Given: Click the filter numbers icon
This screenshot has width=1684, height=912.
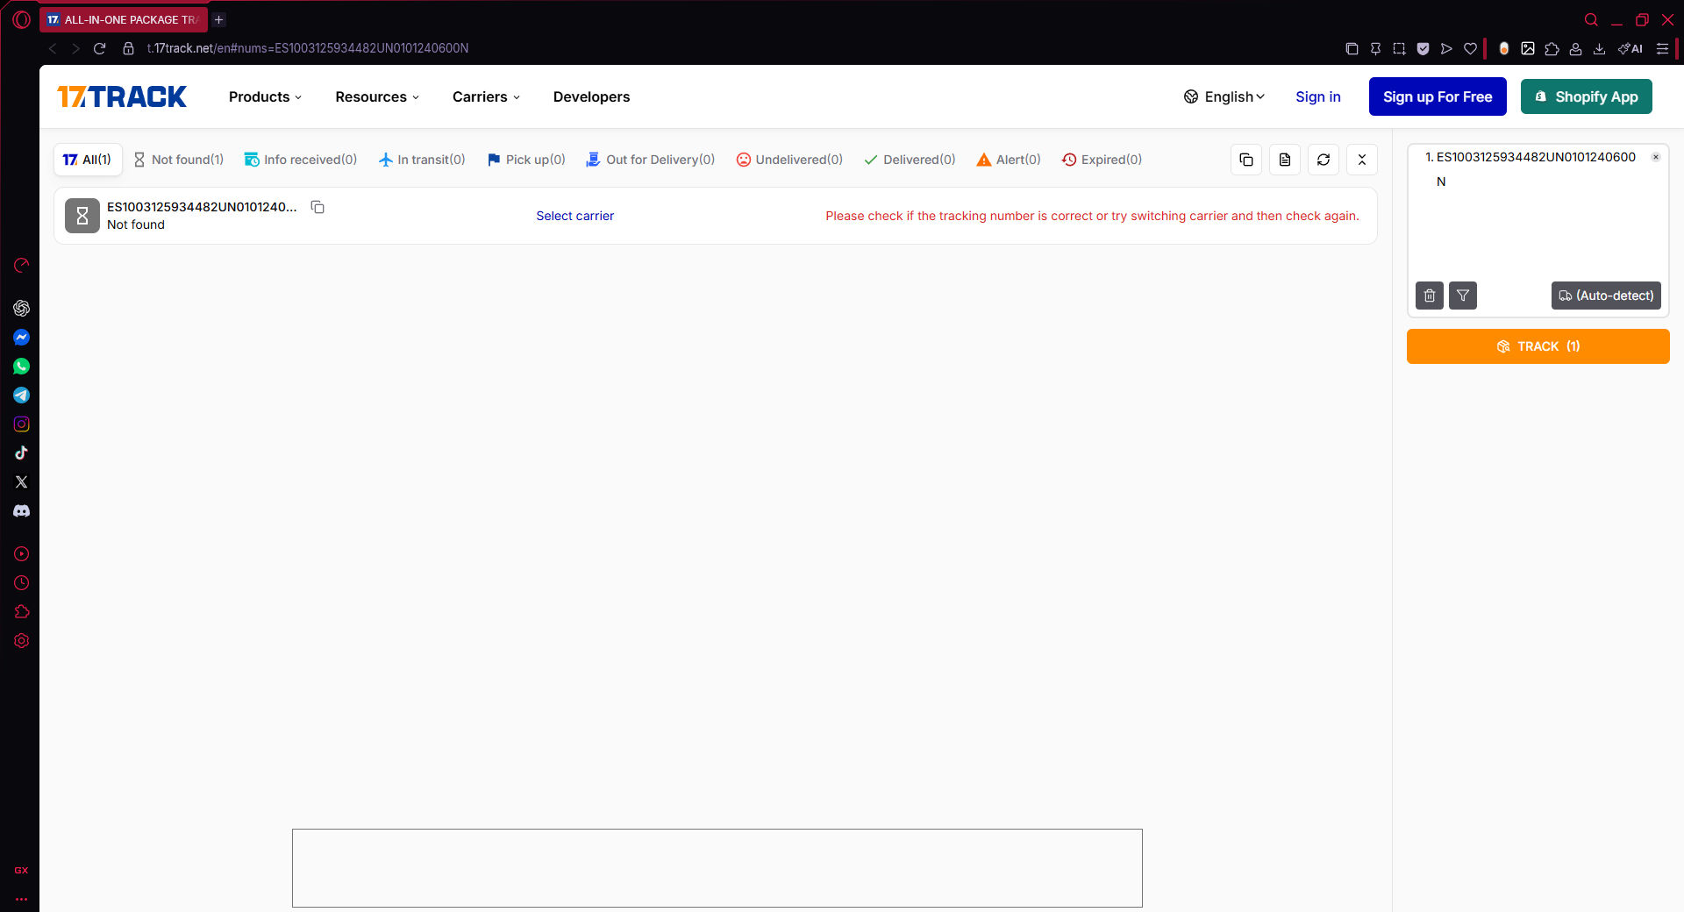Looking at the screenshot, I should coord(1463,296).
